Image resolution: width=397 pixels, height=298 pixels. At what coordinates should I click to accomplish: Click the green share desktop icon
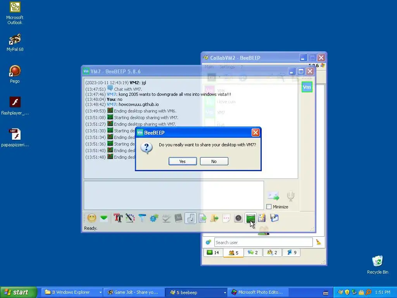tap(250, 218)
